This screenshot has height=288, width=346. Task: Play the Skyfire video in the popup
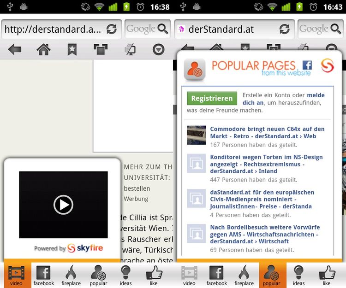(x=63, y=205)
